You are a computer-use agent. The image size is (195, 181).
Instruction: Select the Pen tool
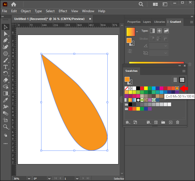pos(6,40)
